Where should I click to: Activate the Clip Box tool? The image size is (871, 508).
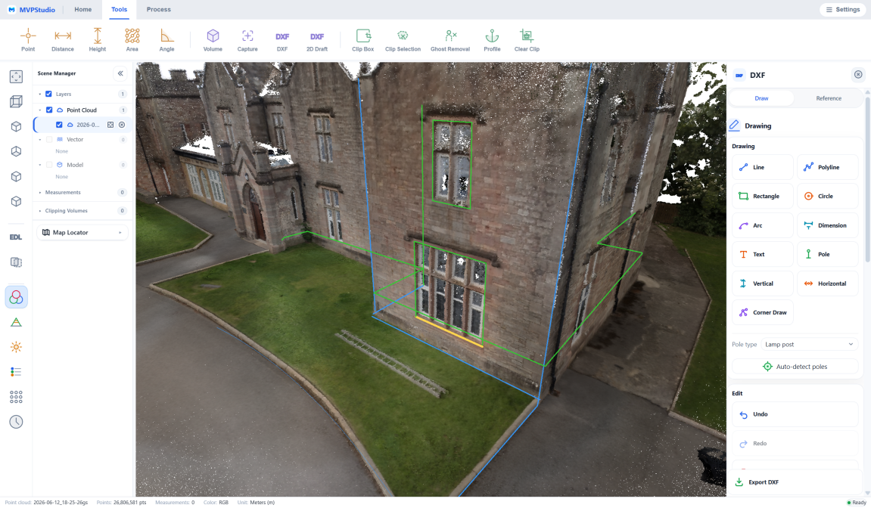362,40
